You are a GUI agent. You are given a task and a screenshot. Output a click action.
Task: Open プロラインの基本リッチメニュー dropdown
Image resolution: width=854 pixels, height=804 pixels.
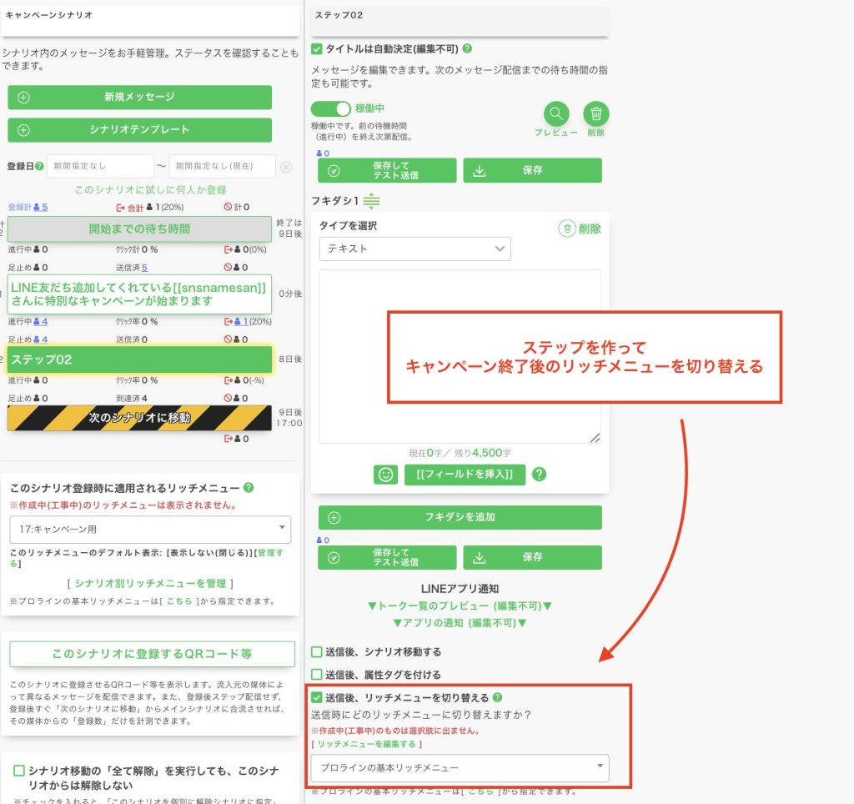point(459,768)
